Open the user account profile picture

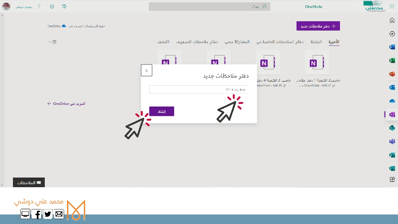click(x=6, y=7)
